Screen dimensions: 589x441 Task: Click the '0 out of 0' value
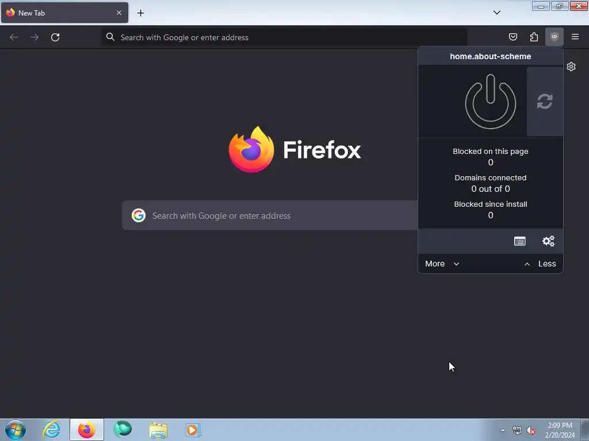pos(490,188)
